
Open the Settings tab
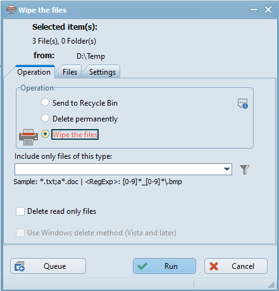pos(102,72)
